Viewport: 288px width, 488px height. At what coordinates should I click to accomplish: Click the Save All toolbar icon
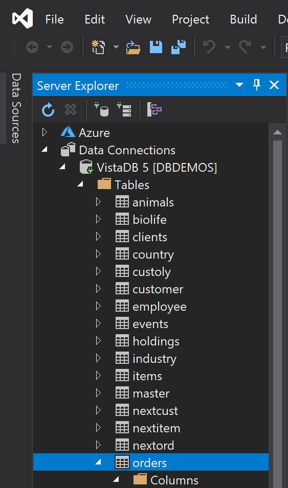179,47
